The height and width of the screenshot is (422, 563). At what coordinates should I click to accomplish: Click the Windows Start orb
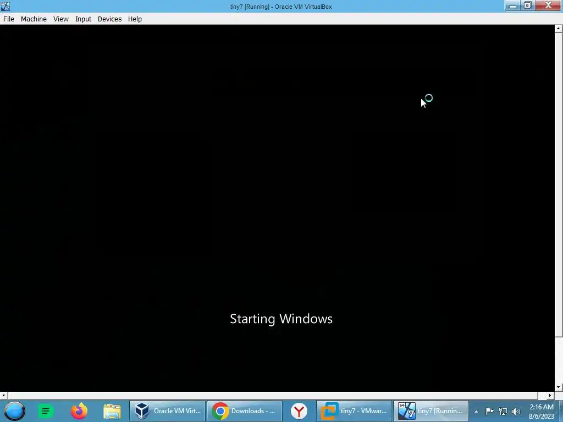pyautogui.click(x=15, y=411)
